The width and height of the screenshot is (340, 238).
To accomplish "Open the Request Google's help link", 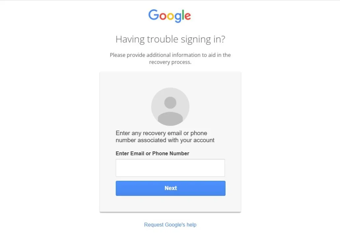I will [x=170, y=224].
